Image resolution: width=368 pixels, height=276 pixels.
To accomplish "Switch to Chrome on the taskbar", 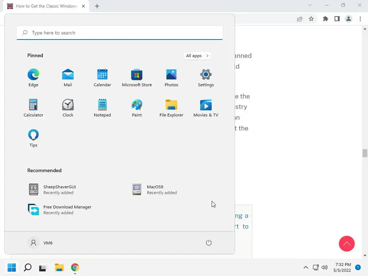I will [75, 267].
